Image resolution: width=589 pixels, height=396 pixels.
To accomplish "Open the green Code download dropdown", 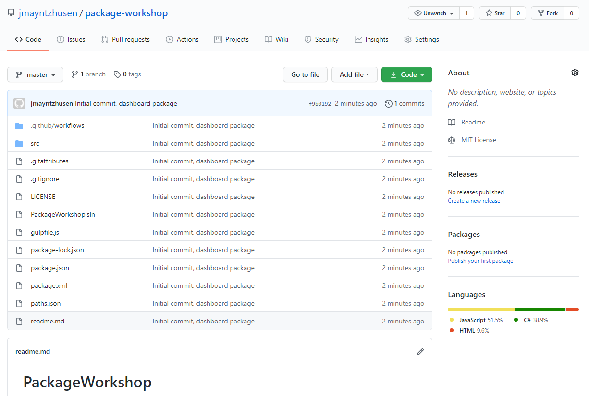I will [407, 74].
